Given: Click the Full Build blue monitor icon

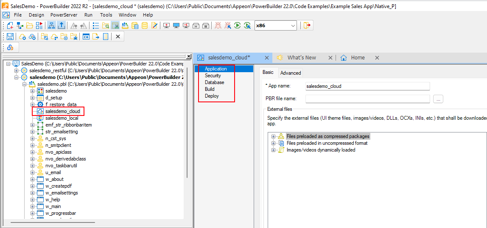Looking at the screenshot, I should tap(176, 25).
